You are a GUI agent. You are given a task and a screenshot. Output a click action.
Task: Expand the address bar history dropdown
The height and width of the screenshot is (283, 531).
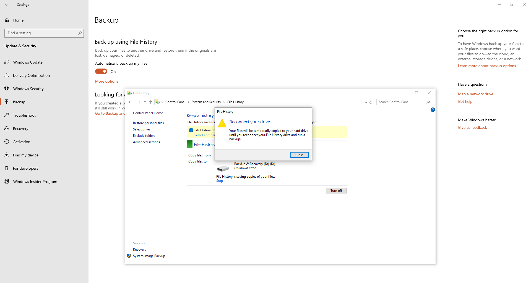366,102
